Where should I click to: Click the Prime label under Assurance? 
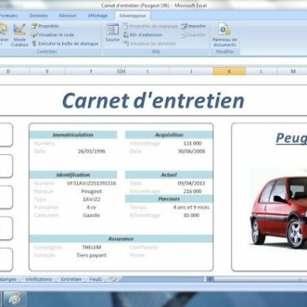pos(137,255)
